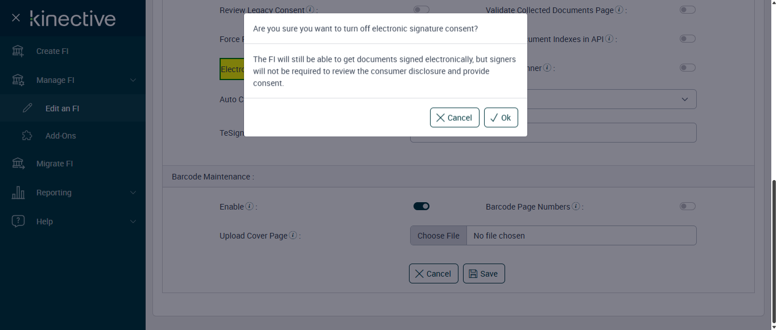Select Migrate FI in the sidebar
The width and height of the screenshot is (777, 330).
click(x=55, y=164)
